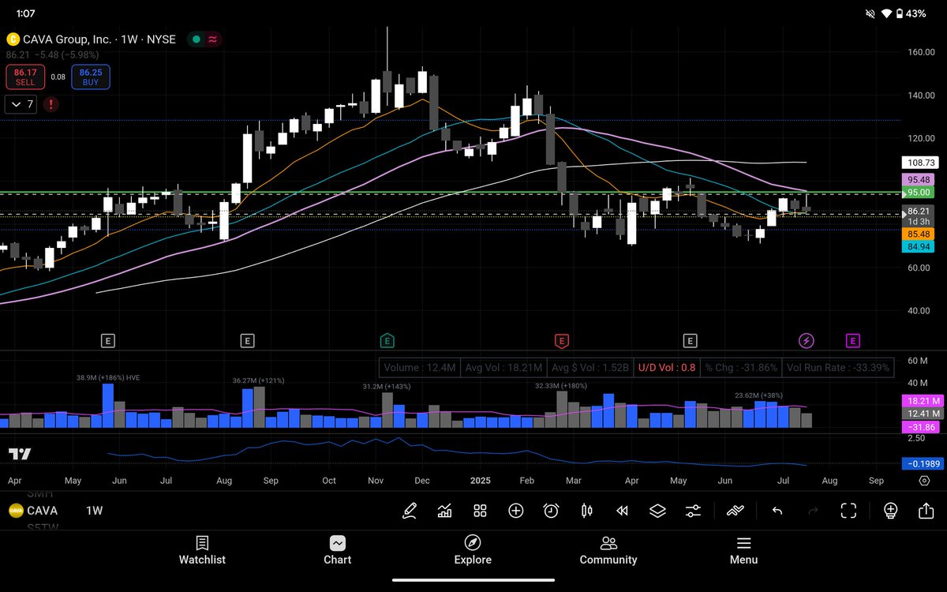This screenshot has width=947, height=592.
Task: Tap the purple lightning event marker
Action: coord(807,341)
